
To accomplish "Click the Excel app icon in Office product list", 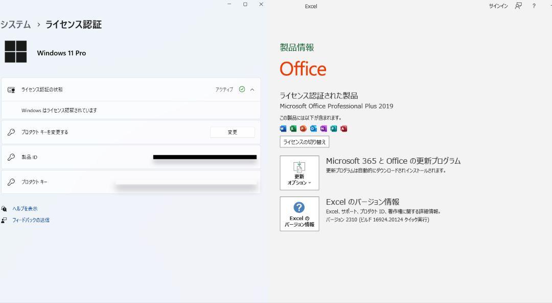I will point(293,128).
